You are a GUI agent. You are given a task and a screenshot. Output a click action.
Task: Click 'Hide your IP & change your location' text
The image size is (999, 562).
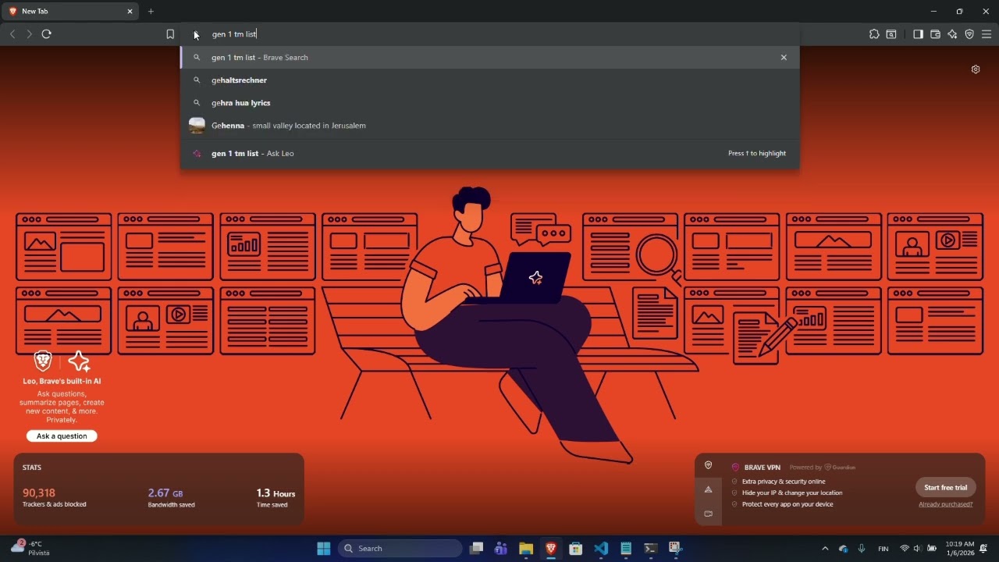pos(792,493)
